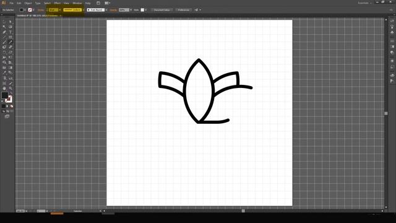Select the Symbol Sprayer tool
The width and height of the screenshot is (396, 223).
point(4,78)
